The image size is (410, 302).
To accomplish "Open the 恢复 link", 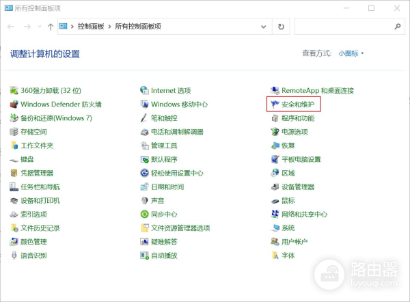I will (x=288, y=146).
